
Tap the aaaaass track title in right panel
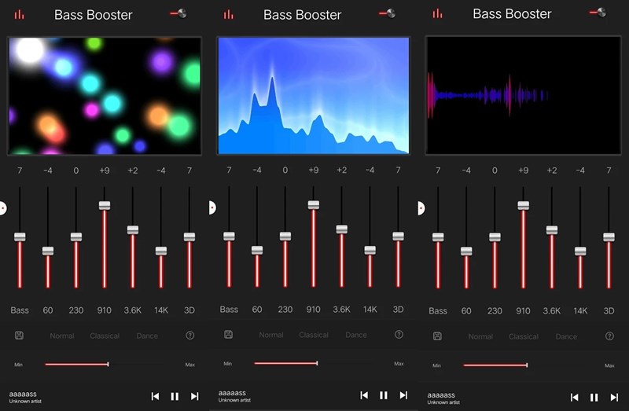[x=441, y=395]
